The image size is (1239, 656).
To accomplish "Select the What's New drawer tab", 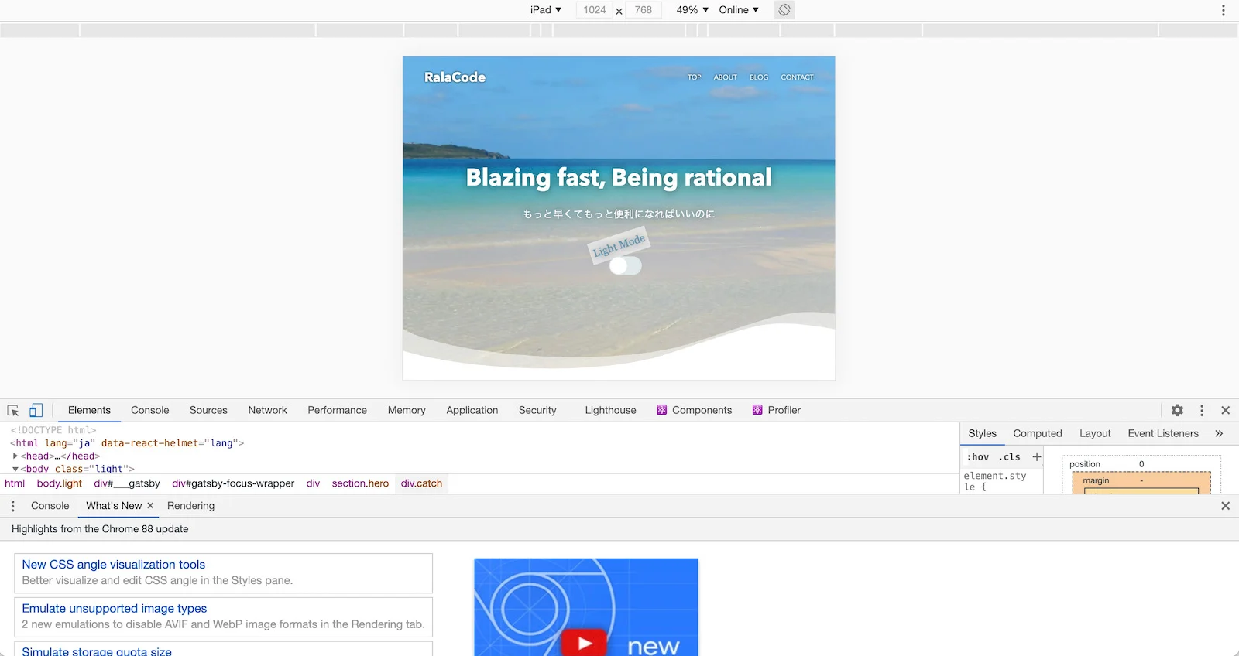I will point(114,506).
